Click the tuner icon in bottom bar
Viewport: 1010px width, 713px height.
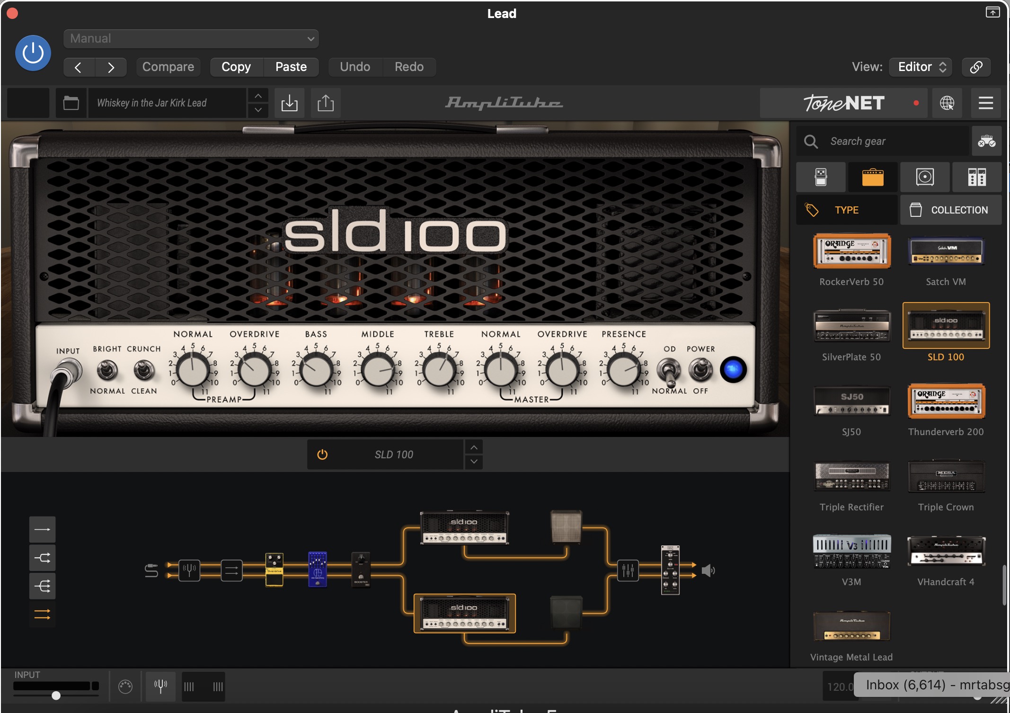160,686
